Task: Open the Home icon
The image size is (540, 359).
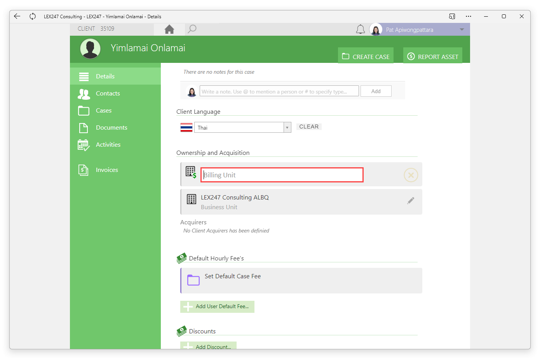Action: 169,29
